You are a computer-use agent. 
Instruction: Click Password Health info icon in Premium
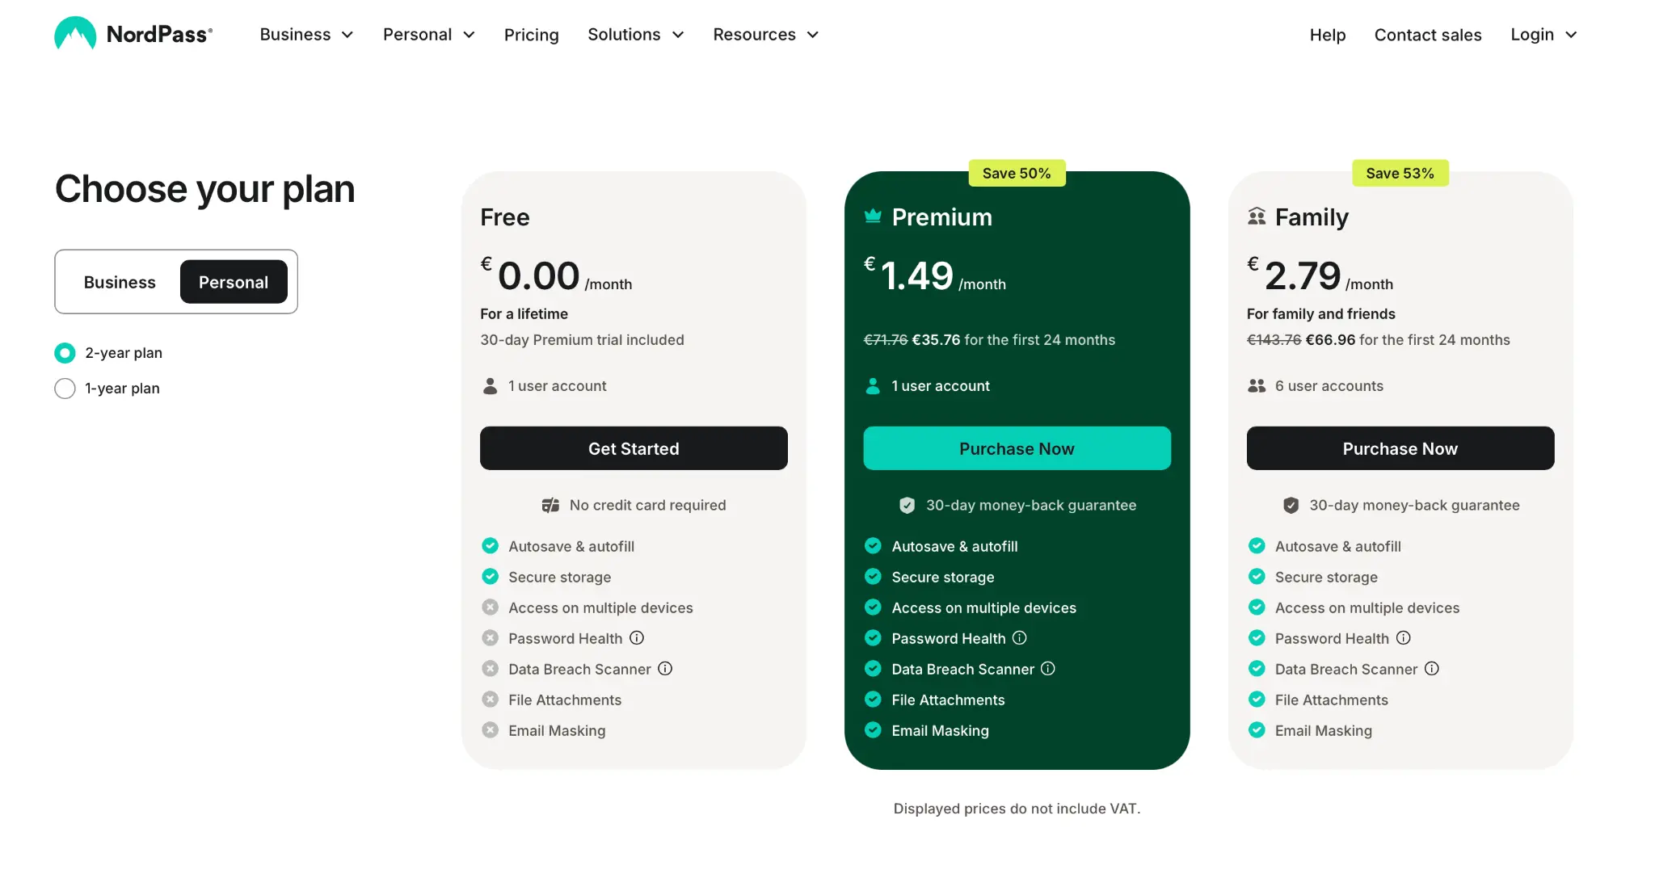(x=1020, y=638)
